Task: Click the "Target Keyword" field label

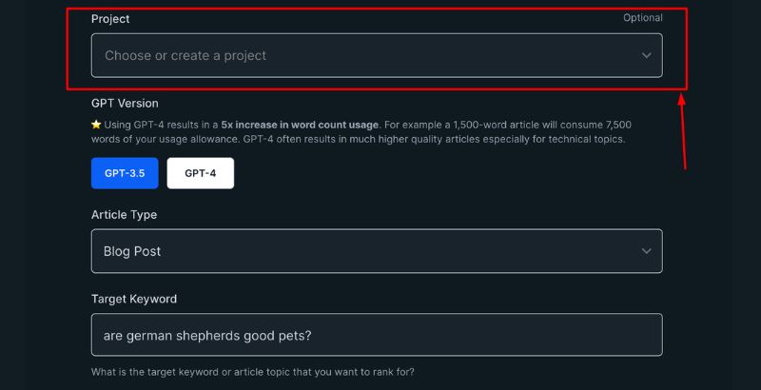Action: point(134,299)
